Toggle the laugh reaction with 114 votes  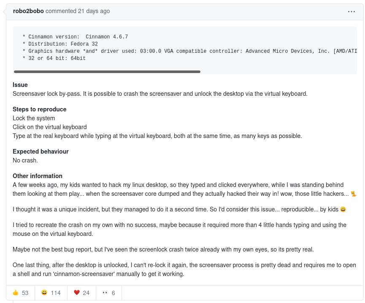[x=51, y=293]
